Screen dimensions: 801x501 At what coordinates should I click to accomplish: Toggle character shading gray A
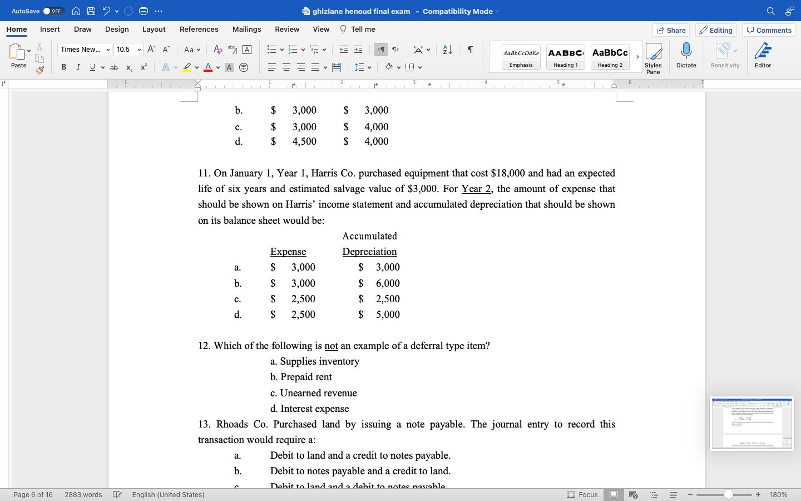229,67
